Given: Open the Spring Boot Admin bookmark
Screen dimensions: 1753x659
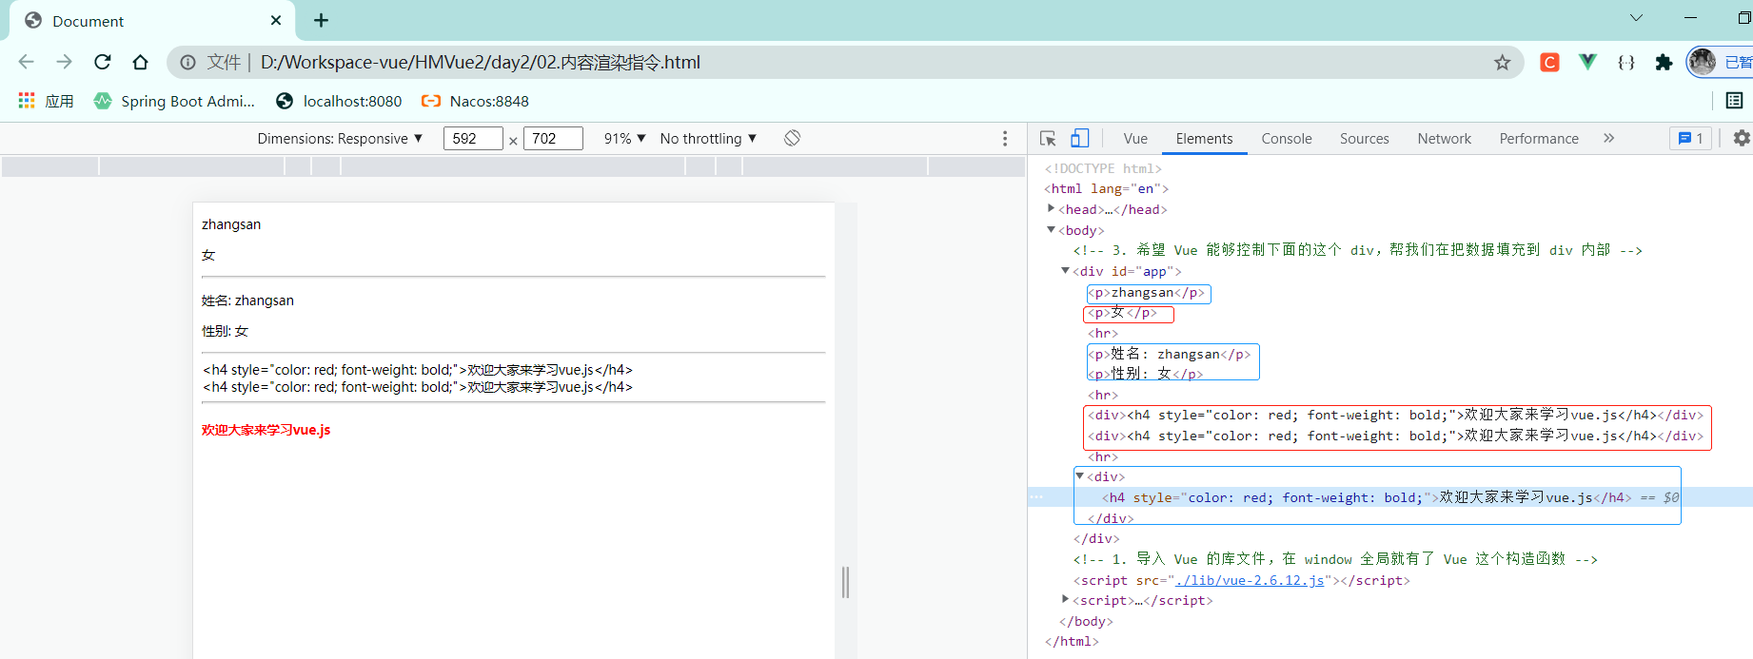Looking at the screenshot, I should tap(174, 101).
